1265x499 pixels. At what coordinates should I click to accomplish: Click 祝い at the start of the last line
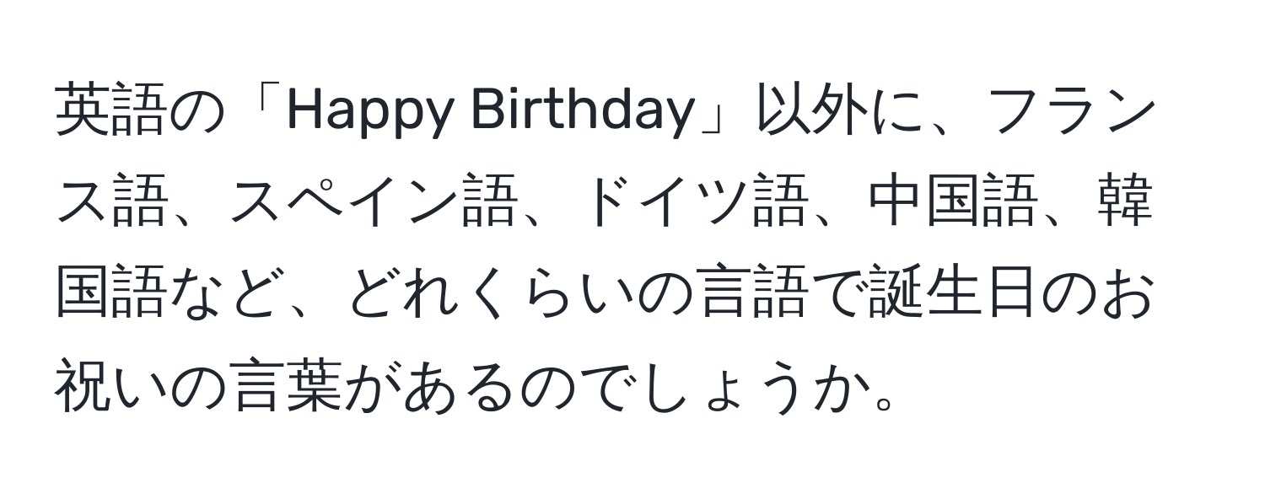click(110, 389)
